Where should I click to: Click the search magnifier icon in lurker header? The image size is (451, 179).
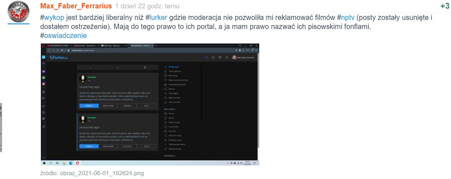click(x=213, y=57)
